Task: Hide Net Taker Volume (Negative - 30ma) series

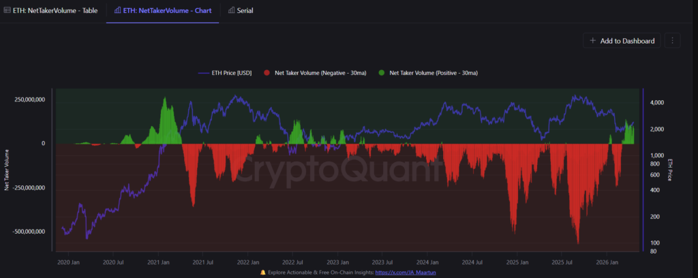Action: [x=320, y=72]
